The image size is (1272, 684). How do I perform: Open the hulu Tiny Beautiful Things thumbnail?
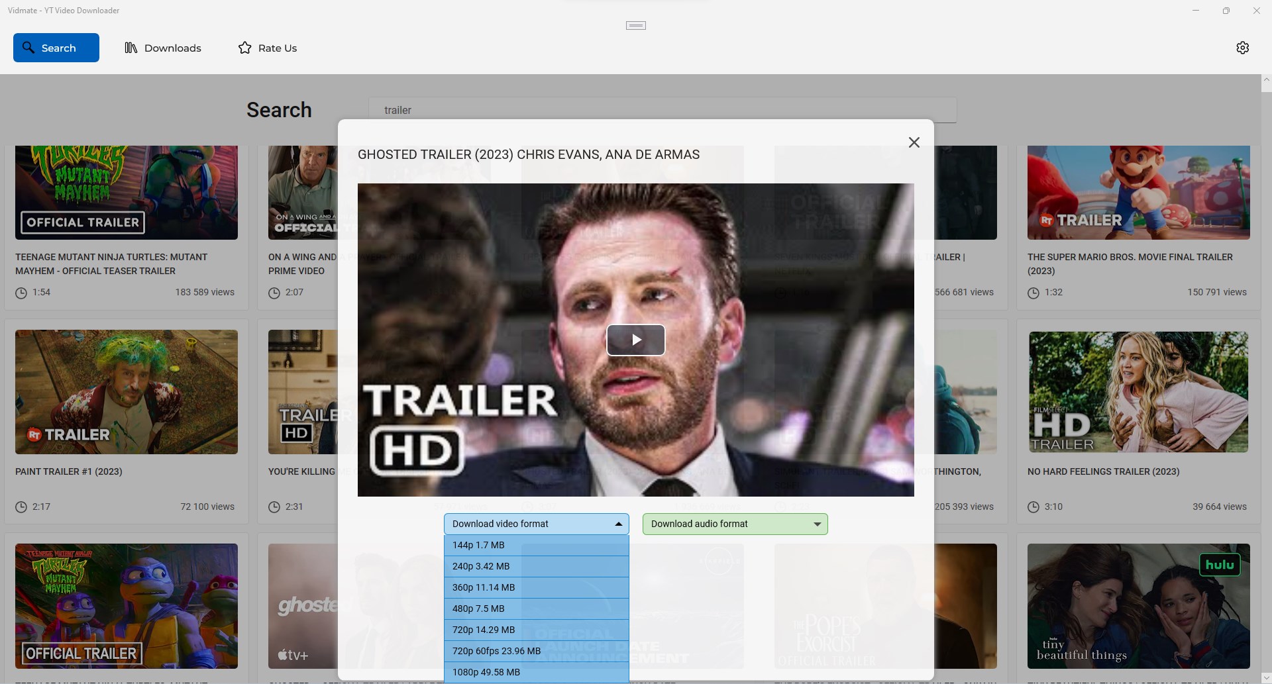[1139, 606]
